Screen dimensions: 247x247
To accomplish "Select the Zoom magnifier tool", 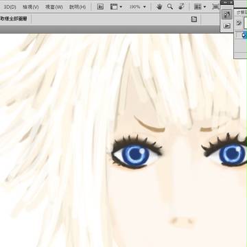I will [170, 7].
